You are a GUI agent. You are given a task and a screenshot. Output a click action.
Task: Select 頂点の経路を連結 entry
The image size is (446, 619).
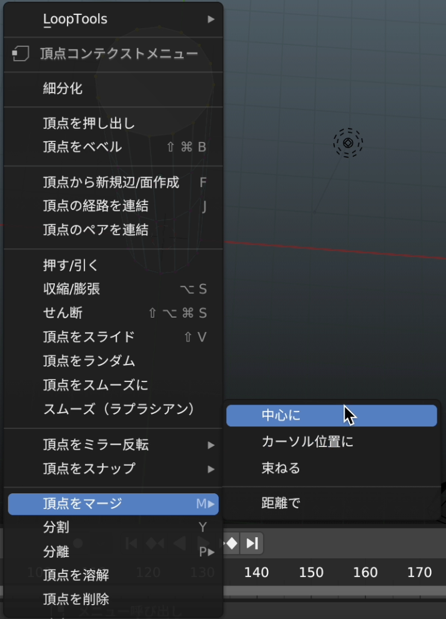pyautogui.click(x=113, y=206)
